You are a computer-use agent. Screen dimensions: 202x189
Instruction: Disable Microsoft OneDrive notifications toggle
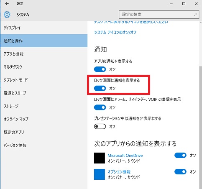coord(180,155)
